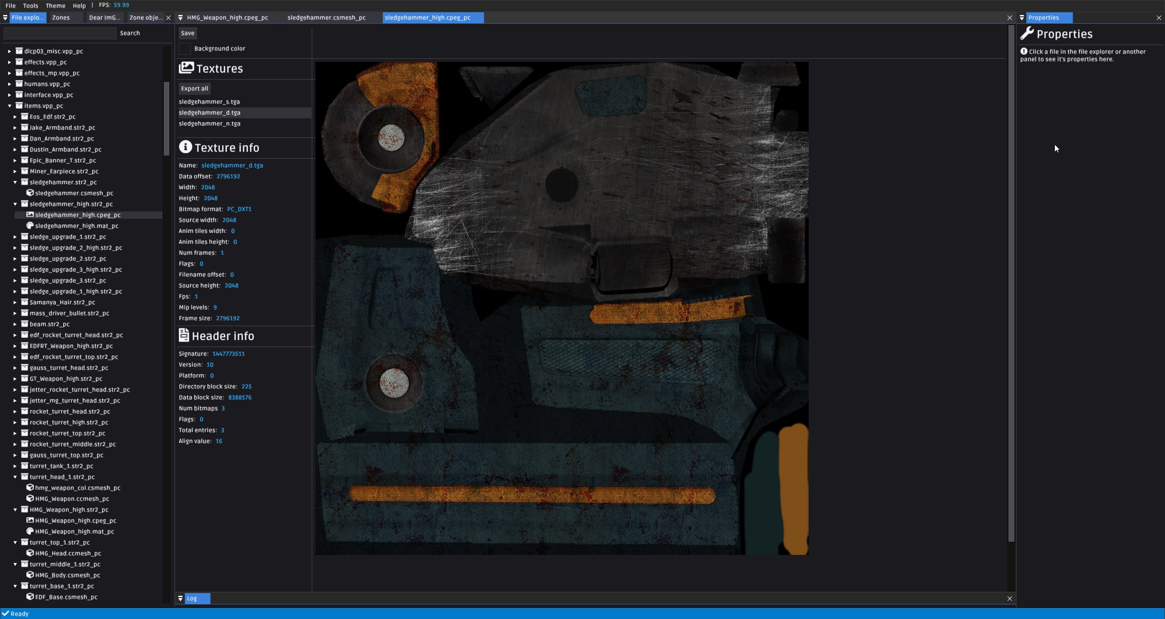Open the Background color swatch
The image size is (1165, 619).
[185, 49]
